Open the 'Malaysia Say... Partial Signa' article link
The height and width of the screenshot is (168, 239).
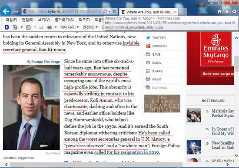pos(223,113)
